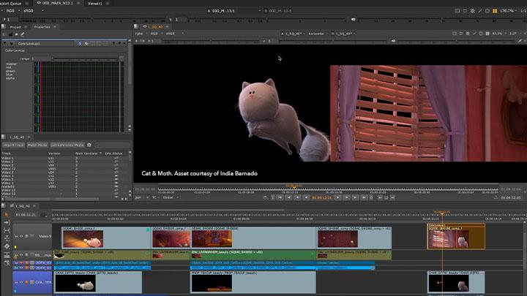The image size is (527, 296).
Task: Click the Match Media button
Action: (37, 145)
